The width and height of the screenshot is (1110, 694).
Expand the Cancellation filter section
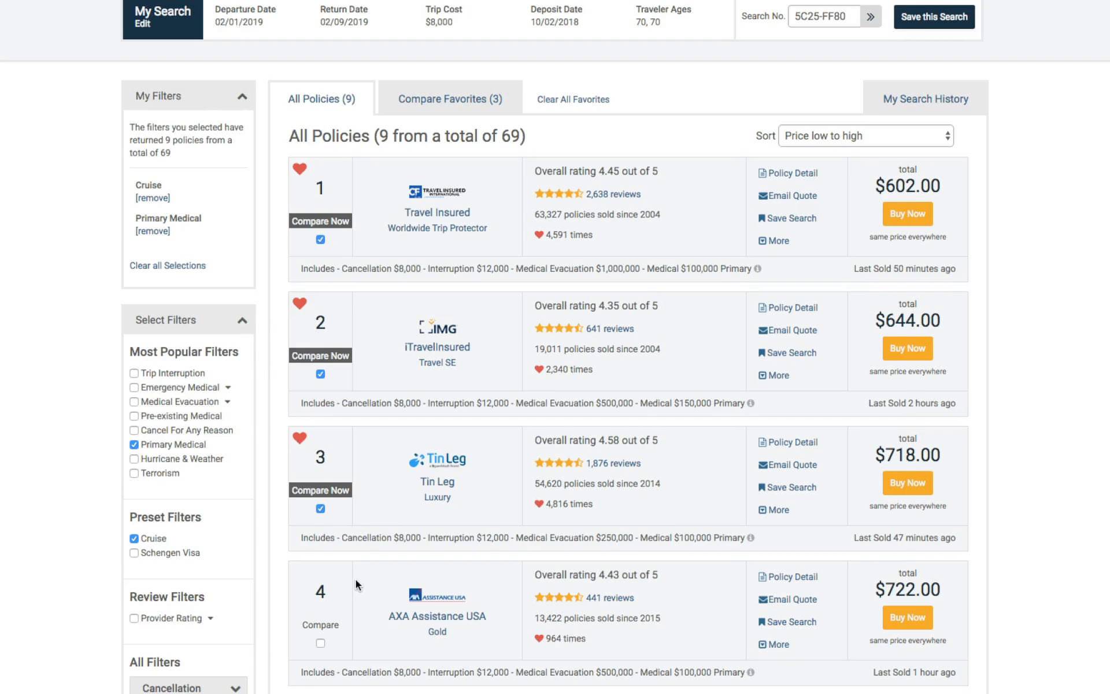point(188,687)
